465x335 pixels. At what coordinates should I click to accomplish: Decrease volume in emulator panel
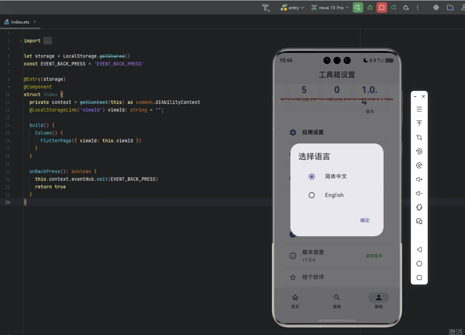419,193
